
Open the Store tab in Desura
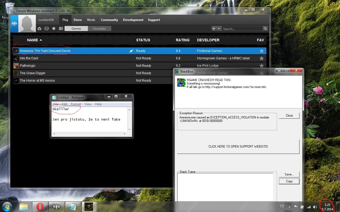pos(78,20)
